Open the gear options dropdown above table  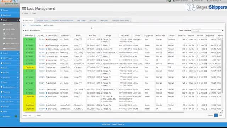(x=24, y=25)
